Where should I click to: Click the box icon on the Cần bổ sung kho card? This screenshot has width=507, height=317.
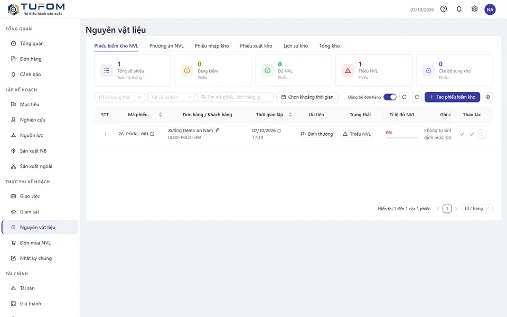point(428,70)
